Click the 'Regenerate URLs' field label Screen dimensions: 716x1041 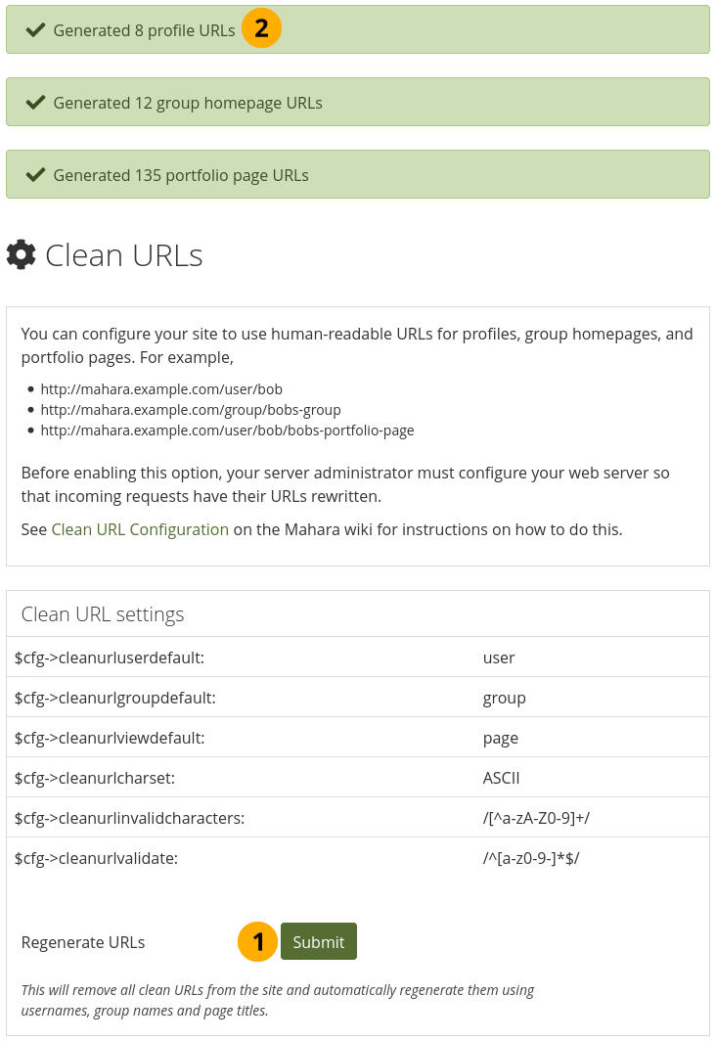(x=83, y=942)
